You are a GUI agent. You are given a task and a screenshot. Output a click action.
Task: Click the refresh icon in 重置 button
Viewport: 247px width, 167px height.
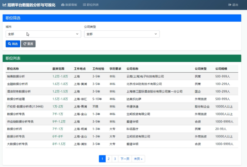pyautogui.click(x=25, y=44)
